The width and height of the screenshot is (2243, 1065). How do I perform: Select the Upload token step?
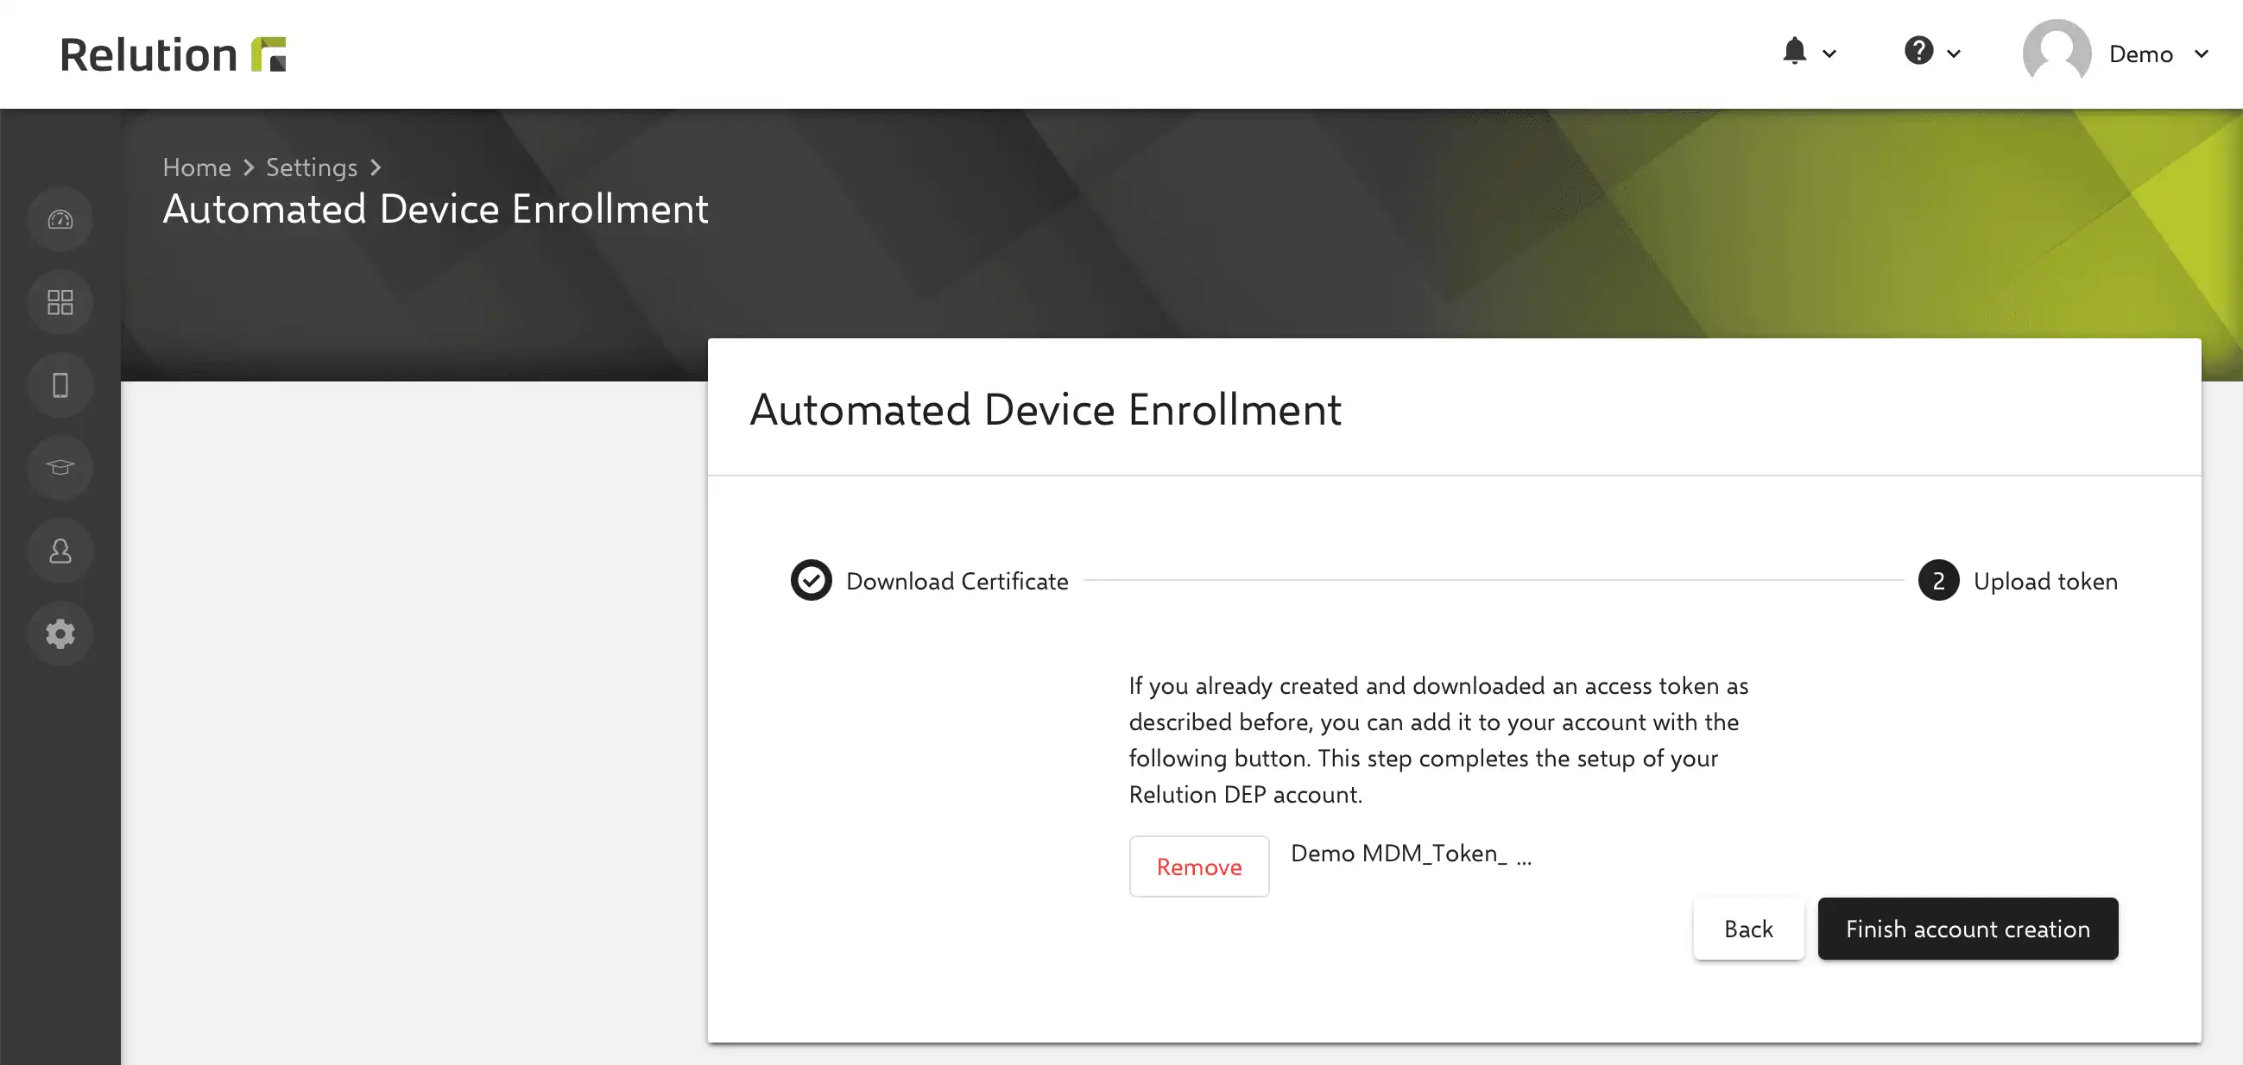coord(2018,580)
